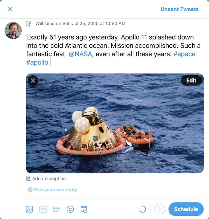Click the Edit button on image
This screenshot has height=219, width=209.
pyautogui.click(x=191, y=80)
